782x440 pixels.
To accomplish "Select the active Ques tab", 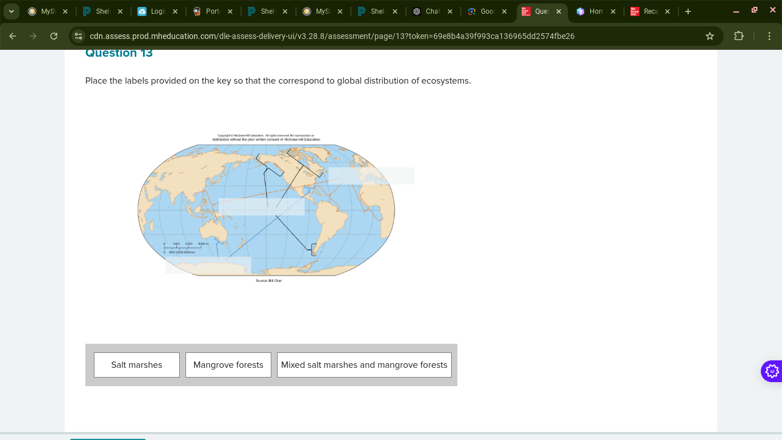I will [x=542, y=11].
